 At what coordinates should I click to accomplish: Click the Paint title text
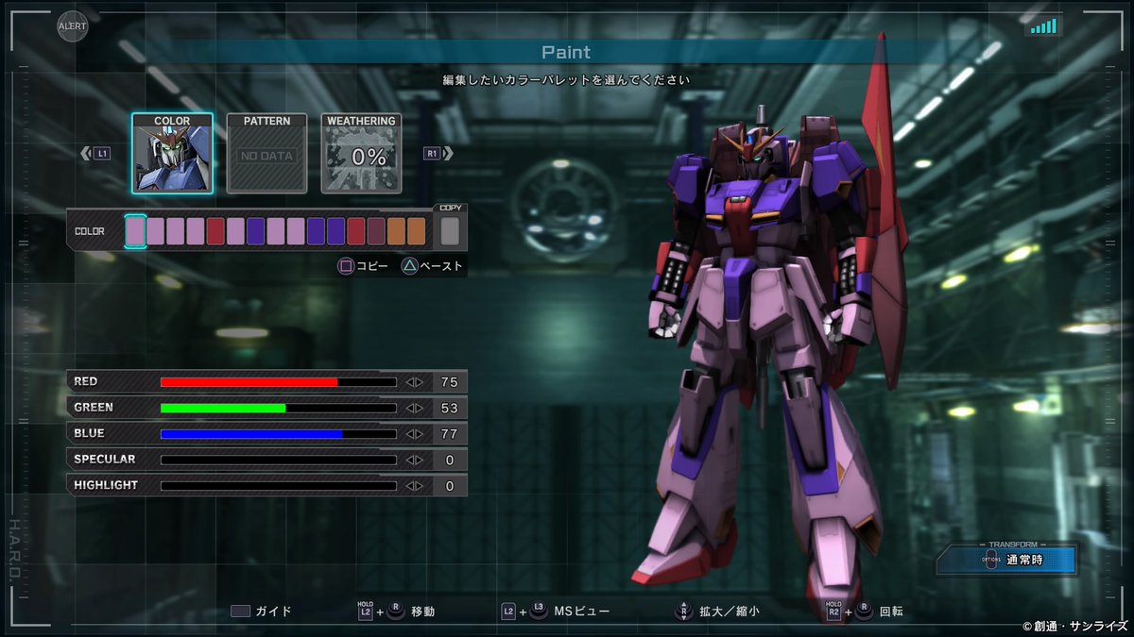(x=566, y=52)
